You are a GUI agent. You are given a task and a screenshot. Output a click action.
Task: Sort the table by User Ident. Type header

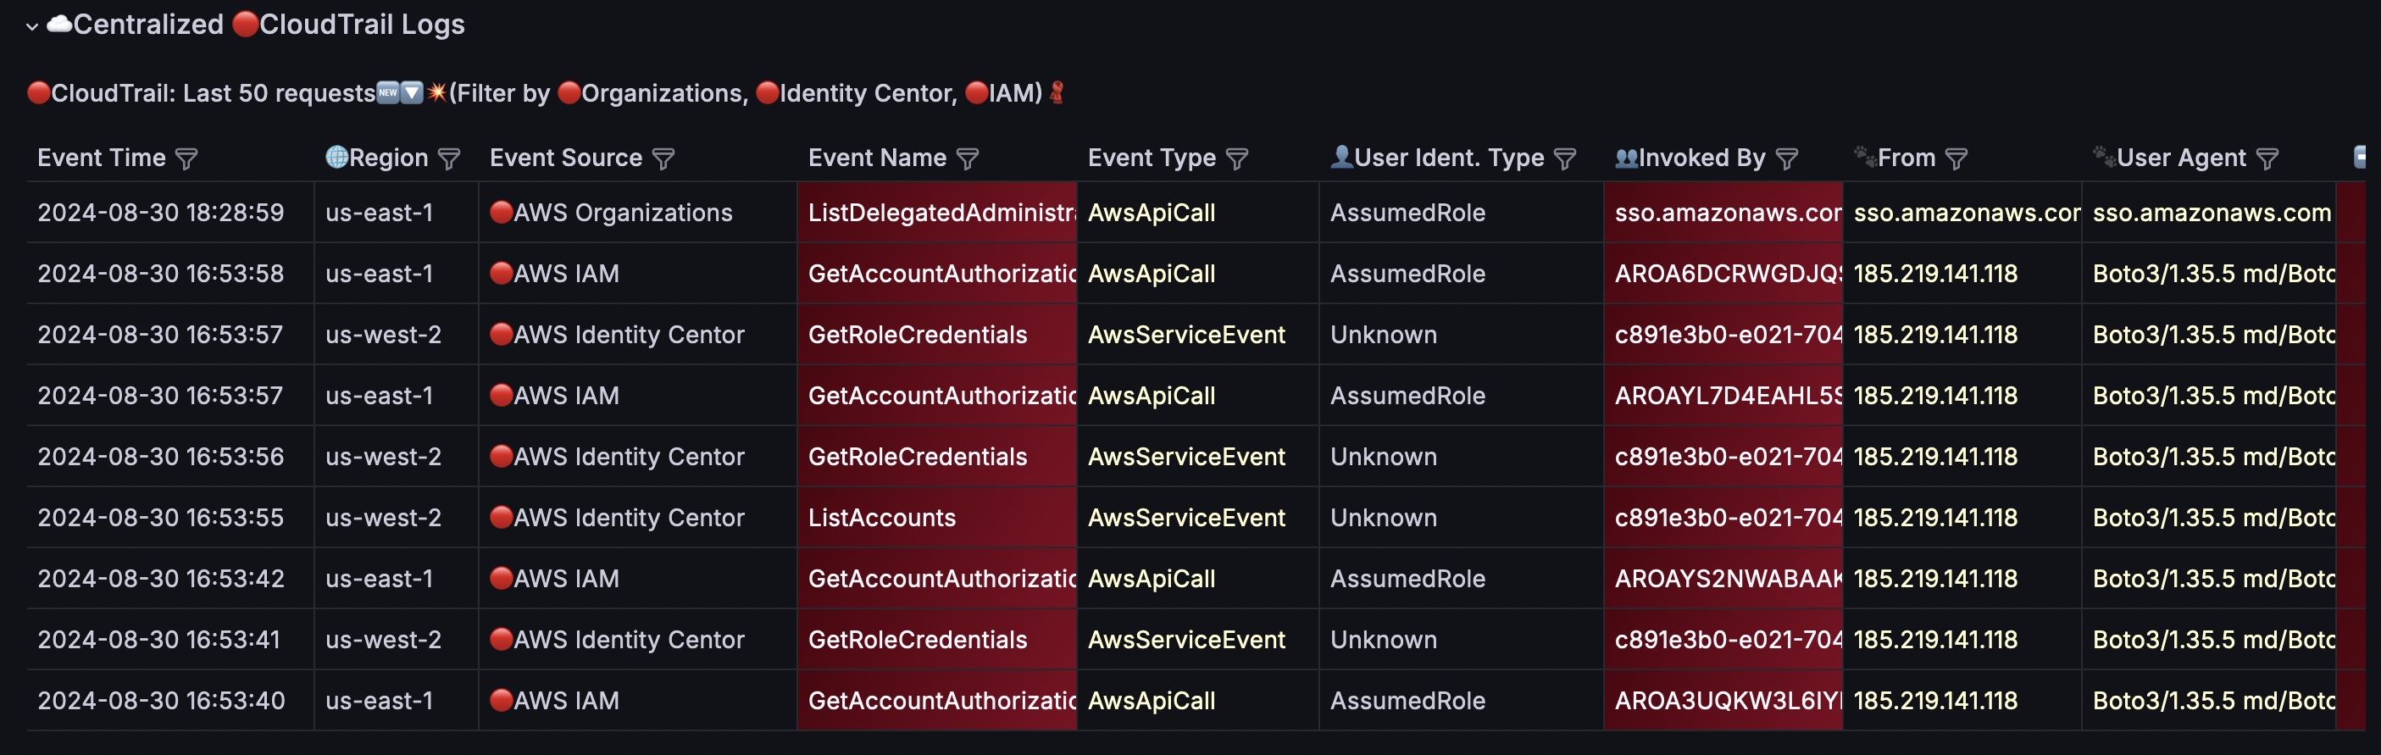click(x=1437, y=158)
